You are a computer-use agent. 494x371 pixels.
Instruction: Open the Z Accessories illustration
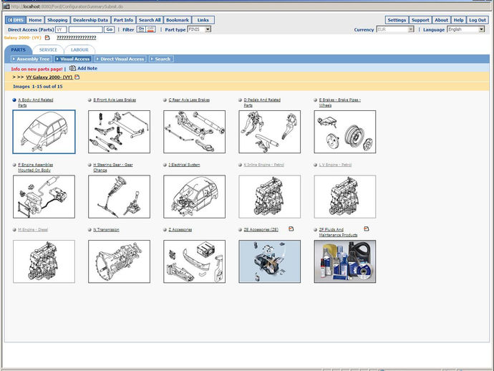[x=195, y=261]
